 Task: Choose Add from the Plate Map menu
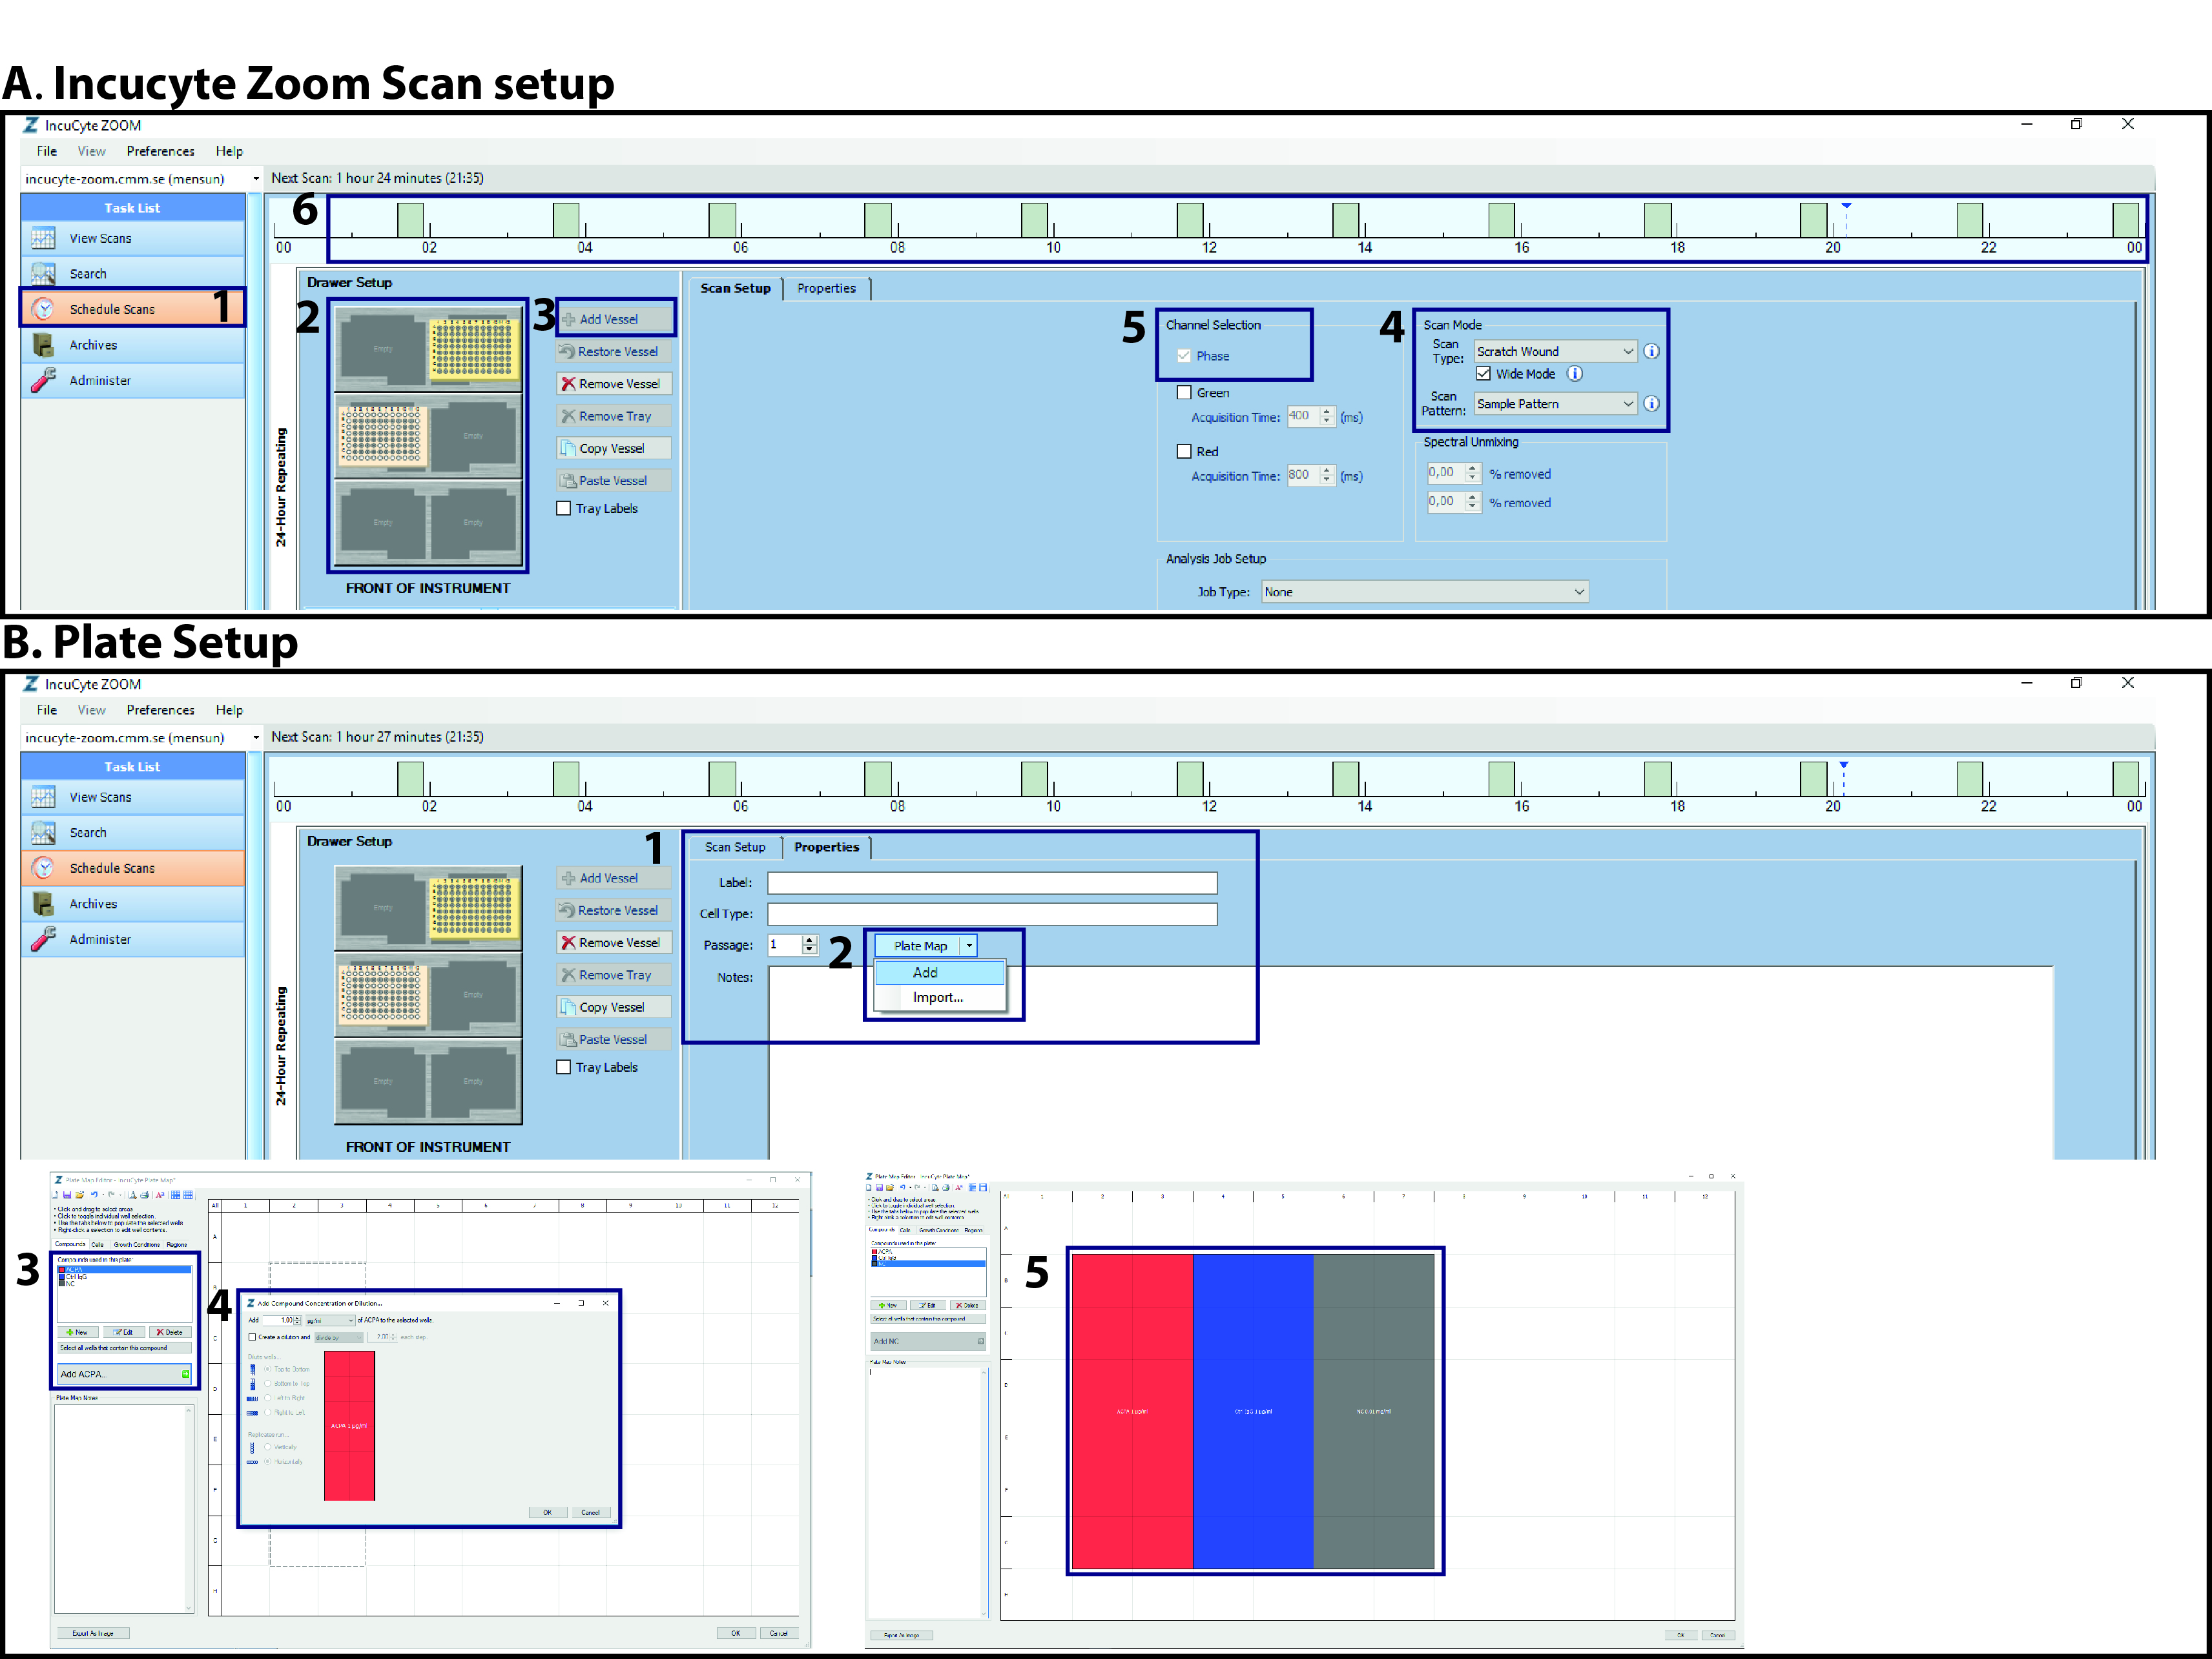tap(940, 972)
